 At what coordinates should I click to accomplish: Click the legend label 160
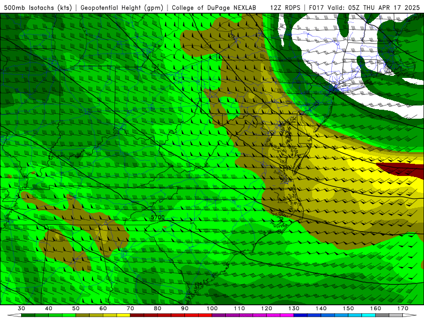pos(376,308)
